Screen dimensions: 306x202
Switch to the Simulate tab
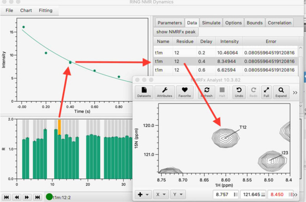pos(211,23)
